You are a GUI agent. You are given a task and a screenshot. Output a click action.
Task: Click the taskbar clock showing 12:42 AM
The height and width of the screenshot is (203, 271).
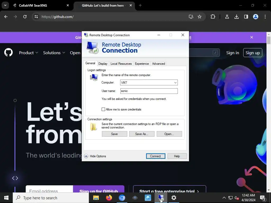248,198
